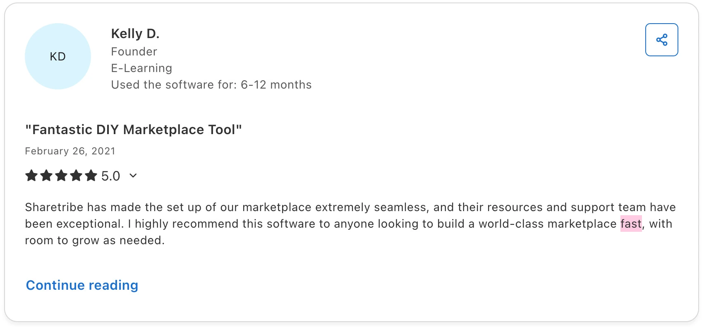Image resolution: width=704 pixels, height=327 pixels.
Task: Click reviewer name Kelly D.
Action: (135, 34)
